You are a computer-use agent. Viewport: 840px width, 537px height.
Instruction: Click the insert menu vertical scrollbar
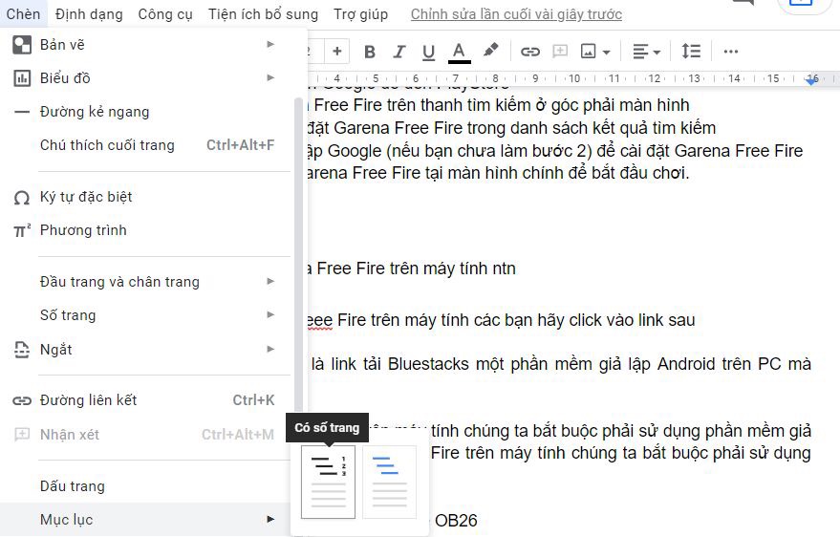pos(299,254)
